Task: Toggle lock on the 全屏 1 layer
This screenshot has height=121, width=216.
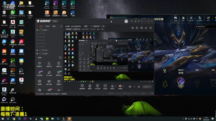Action: [40, 54]
